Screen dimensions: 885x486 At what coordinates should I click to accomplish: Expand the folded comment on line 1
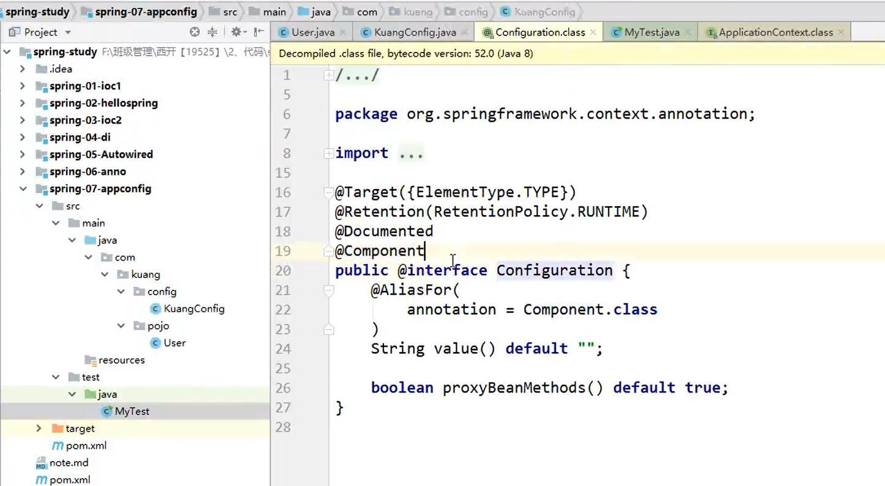coord(328,75)
